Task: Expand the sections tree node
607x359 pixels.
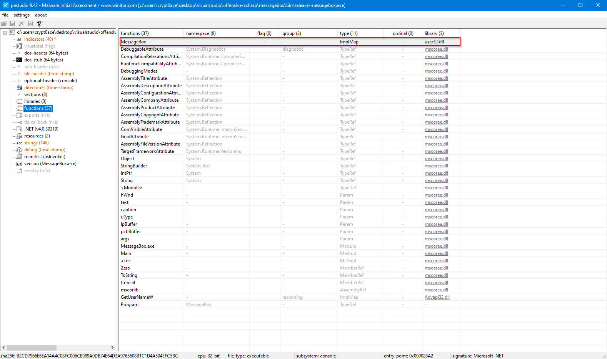Action: pyautogui.click(x=19, y=94)
